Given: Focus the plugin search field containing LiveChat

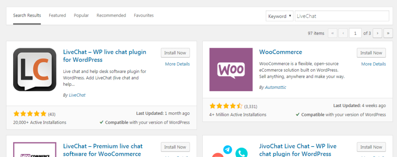Looking at the screenshot, I should [x=342, y=16].
